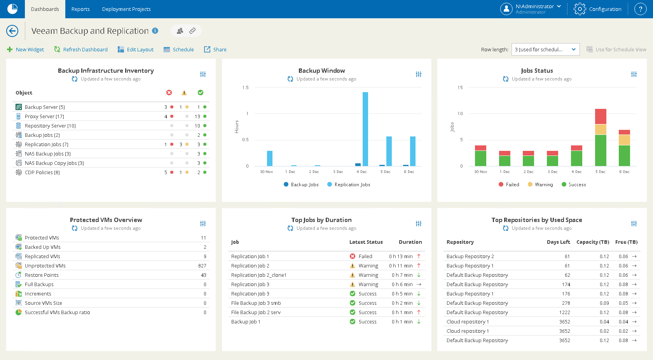653x360 pixels.
Task: Click the 30 Nov bar in Backup Window chart
Action: [x=270, y=158]
